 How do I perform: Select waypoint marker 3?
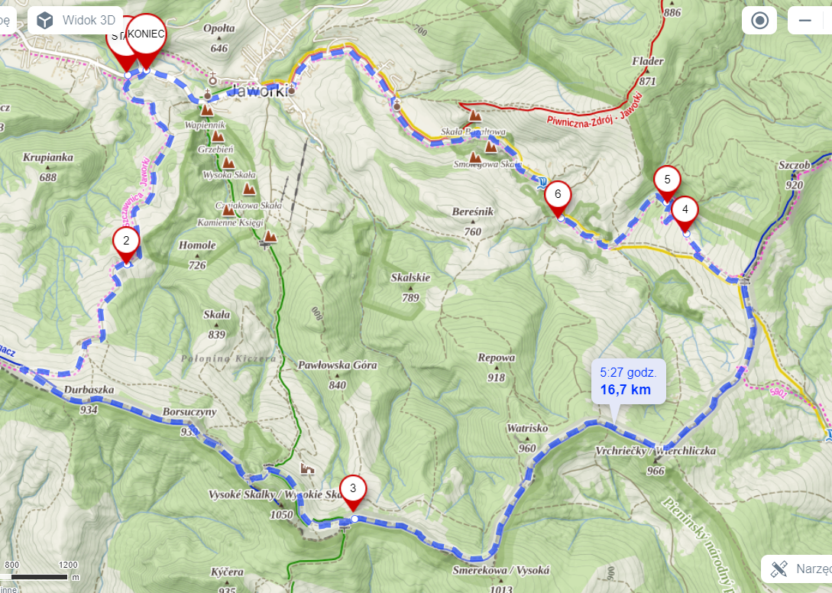pos(353,493)
